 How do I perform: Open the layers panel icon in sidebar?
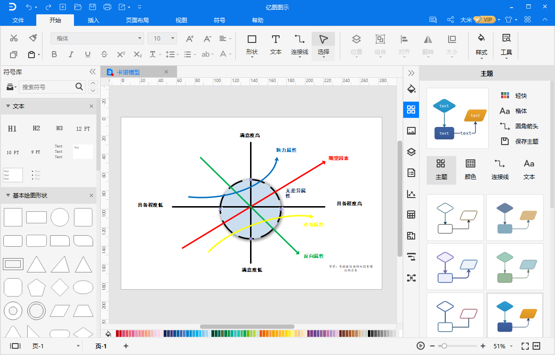(411, 152)
